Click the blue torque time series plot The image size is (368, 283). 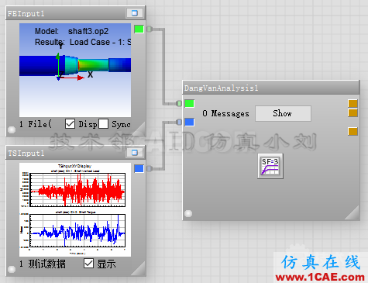click(x=77, y=230)
